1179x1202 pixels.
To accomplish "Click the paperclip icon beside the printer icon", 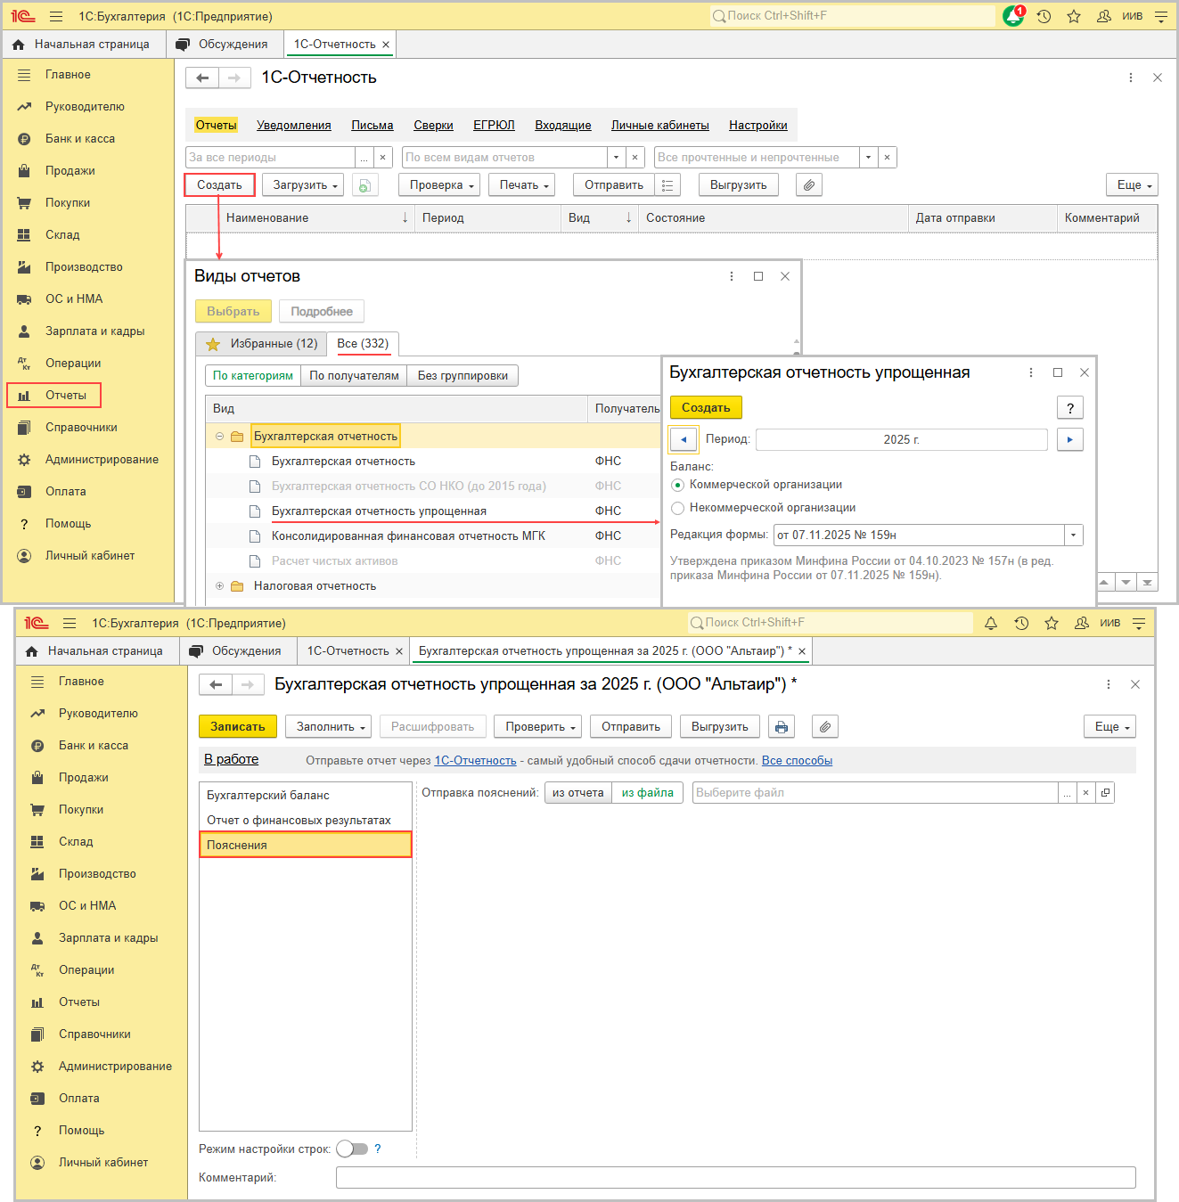I will [x=825, y=726].
